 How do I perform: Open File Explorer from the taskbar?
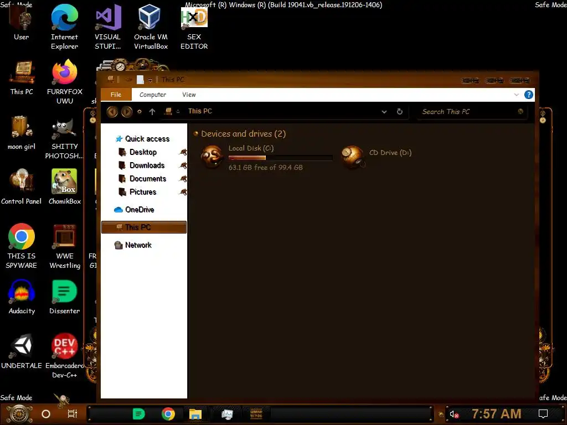click(x=195, y=414)
